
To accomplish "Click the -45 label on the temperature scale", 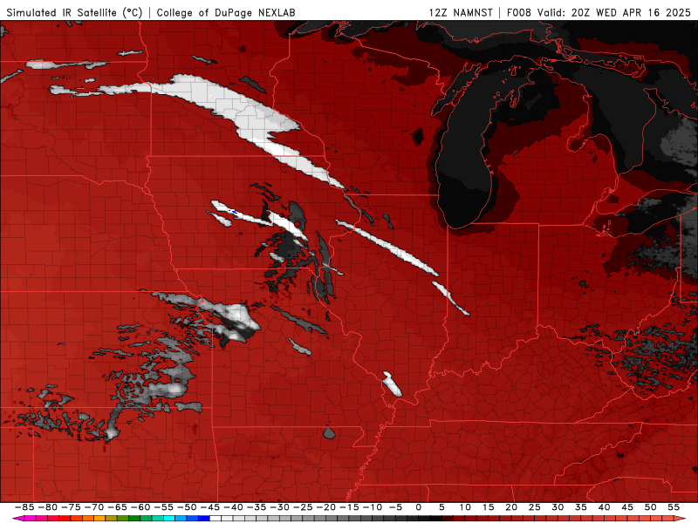I will (209, 507).
